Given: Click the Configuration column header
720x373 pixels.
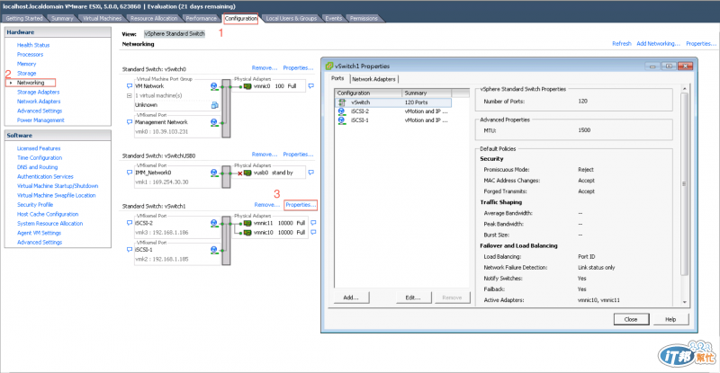Looking at the screenshot, I should point(368,93).
